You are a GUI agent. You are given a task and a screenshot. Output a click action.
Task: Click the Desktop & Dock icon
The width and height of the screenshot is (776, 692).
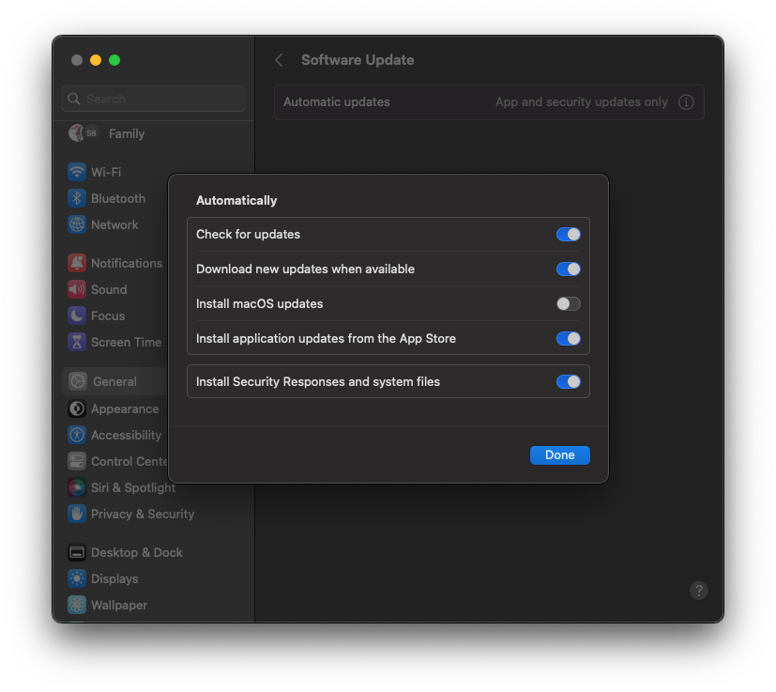click(77, 552)
